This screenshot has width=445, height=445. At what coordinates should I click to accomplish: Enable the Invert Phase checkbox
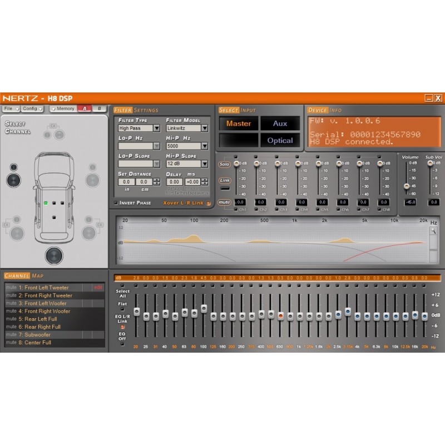116,202
